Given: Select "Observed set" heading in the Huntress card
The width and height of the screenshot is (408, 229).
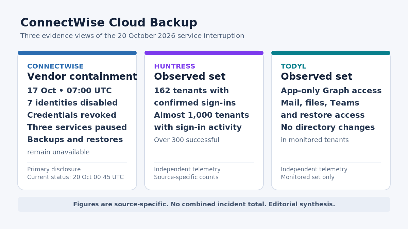Looking at the screenshot, I should (190, 77).
